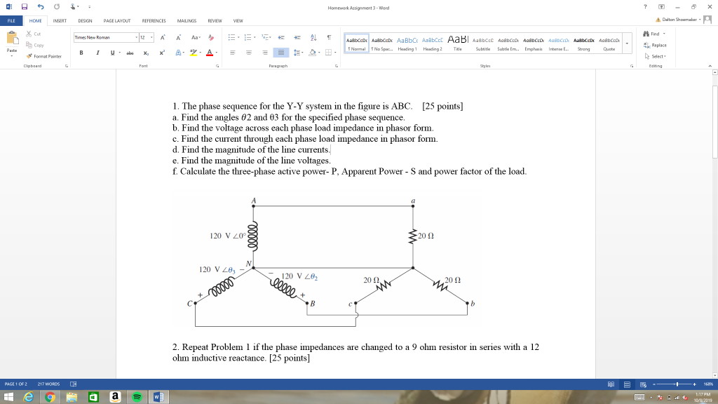The height and width of the screenshot is (404, 718).
Task: Click the Copy icon in Clipboard group
Action: (29, 44)
